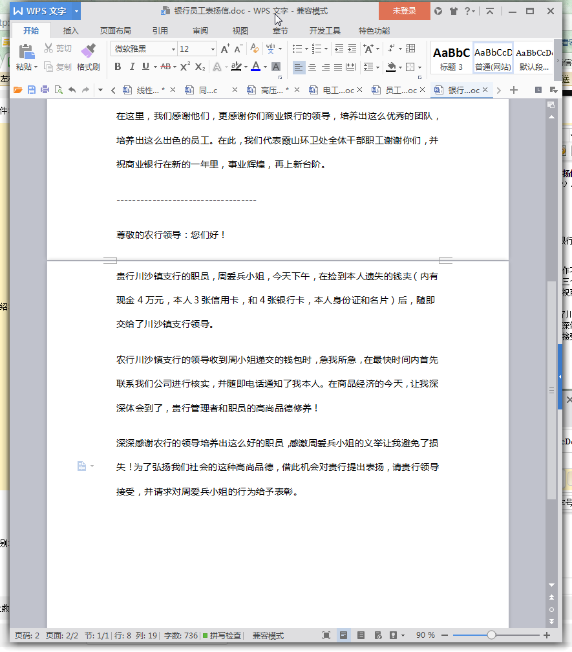The width and height of the screenshot is (572, 652).
Task: Click the Cut scissors icon
Action: [48, 49]
